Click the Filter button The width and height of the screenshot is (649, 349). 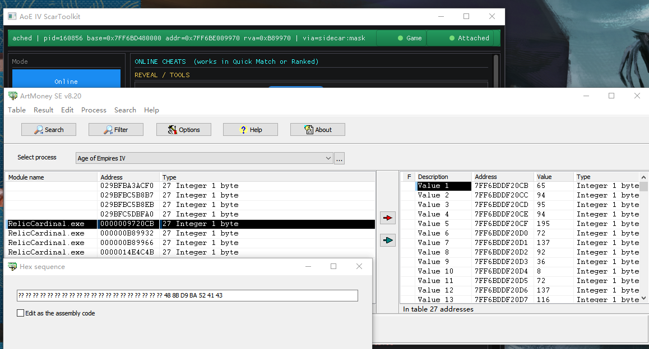click(x=116, y=130)
